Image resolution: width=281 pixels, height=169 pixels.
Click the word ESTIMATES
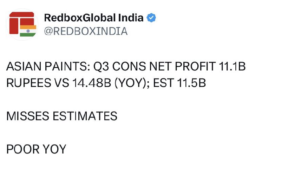(85, 116)
